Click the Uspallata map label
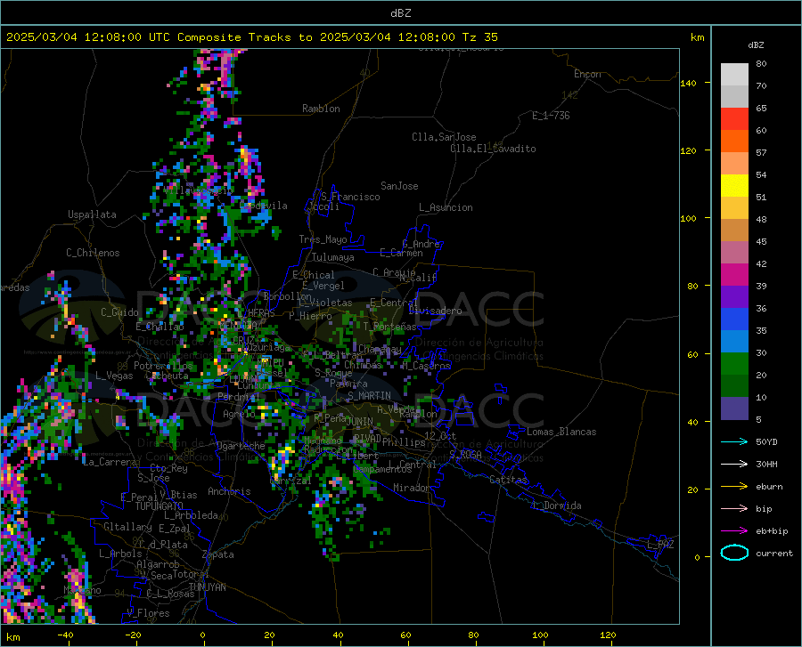The image size is (802, 647). coord(92,214)
